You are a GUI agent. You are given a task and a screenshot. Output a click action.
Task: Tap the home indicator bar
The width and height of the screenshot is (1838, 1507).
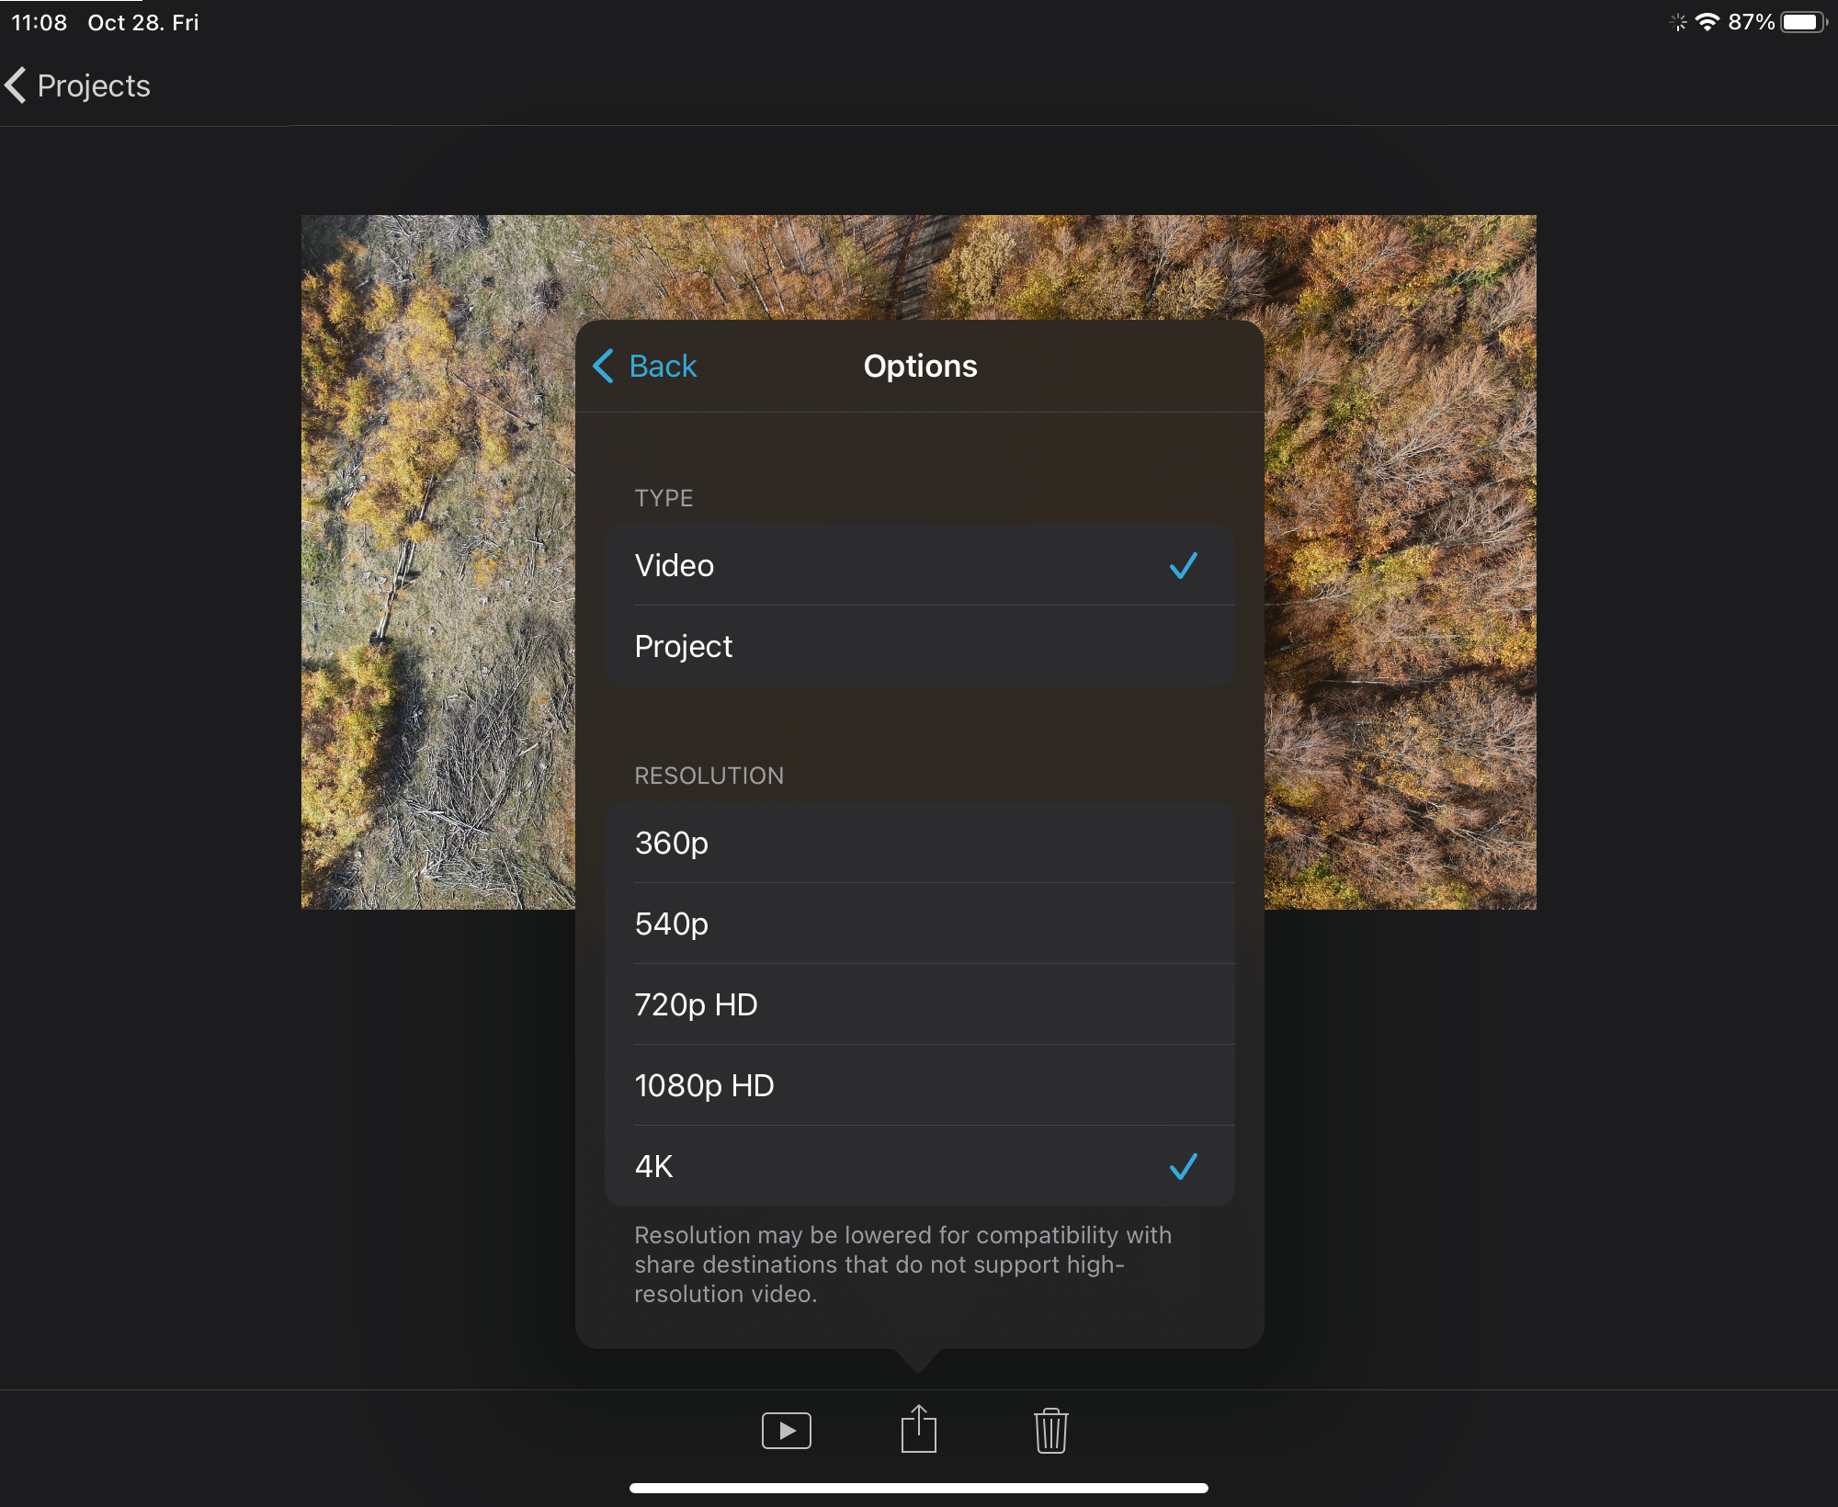(x=919, y=1488)
